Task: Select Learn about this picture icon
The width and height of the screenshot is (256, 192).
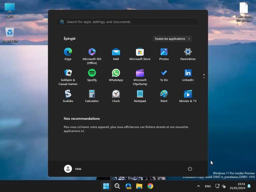Action: (x=243, y=12)
